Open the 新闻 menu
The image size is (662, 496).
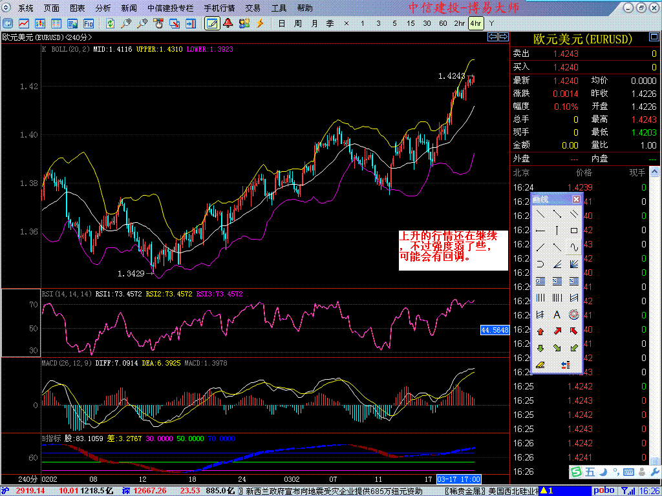coord(129,8)
